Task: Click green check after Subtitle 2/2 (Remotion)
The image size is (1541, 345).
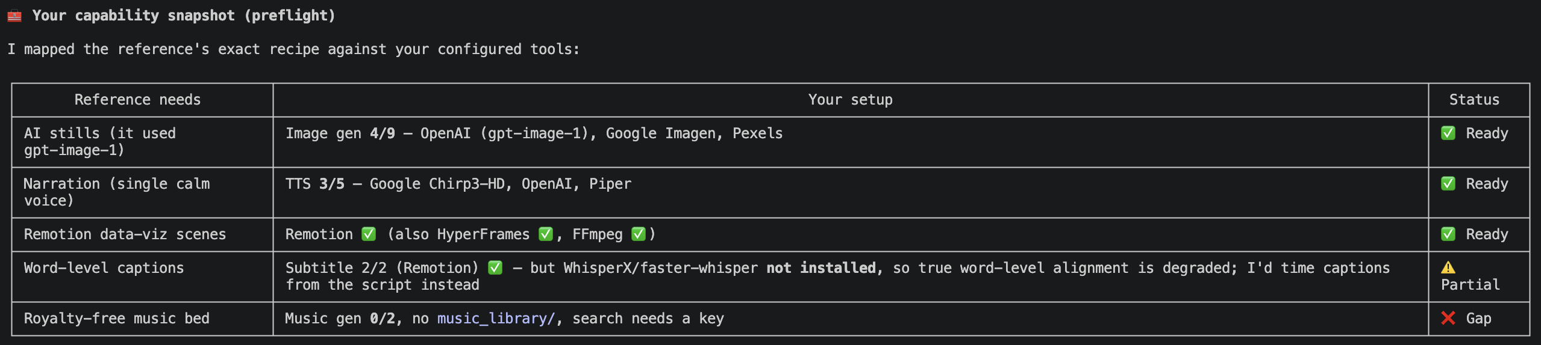Action: coord(495,267)
